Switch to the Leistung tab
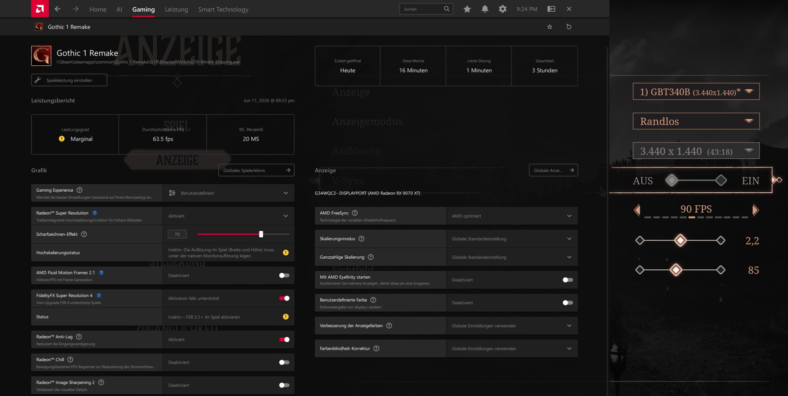 click(x=176, y=9)
